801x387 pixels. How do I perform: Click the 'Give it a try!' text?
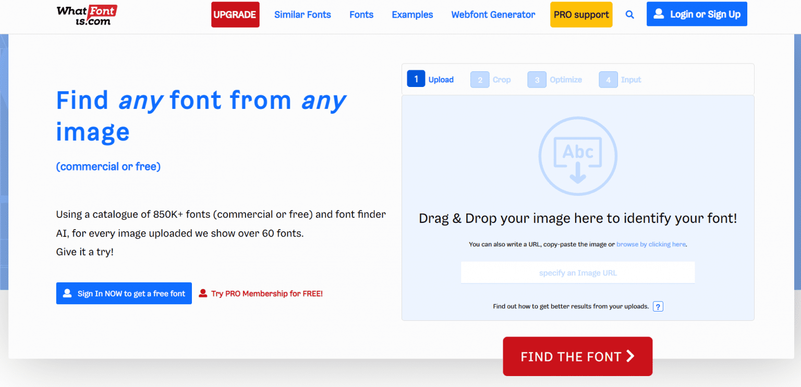(85, 252)
